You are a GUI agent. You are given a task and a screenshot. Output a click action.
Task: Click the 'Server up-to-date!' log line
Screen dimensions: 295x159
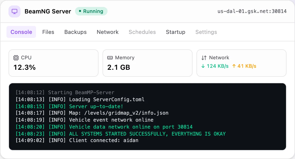tap(69, 106)
